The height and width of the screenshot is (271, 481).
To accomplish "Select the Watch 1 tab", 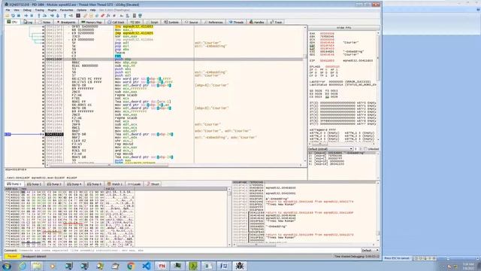I will [x=115, y=184].
